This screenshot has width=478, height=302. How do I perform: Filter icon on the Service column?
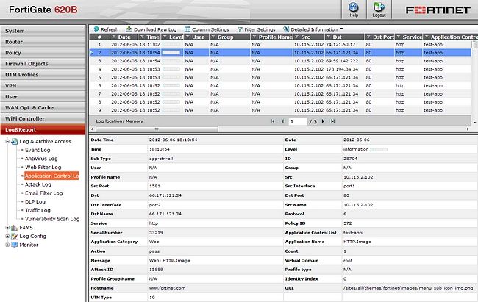coord(398,37)
